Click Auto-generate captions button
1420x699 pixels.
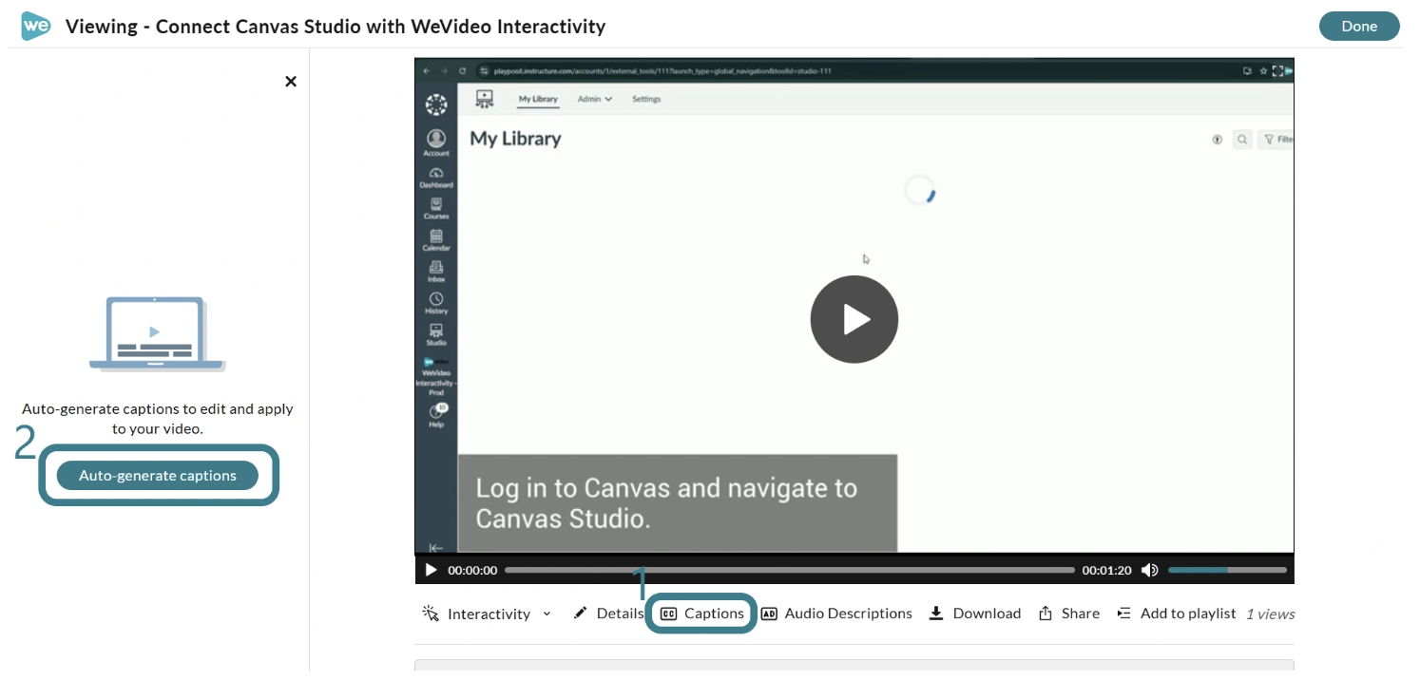click(x=158, y=476)
